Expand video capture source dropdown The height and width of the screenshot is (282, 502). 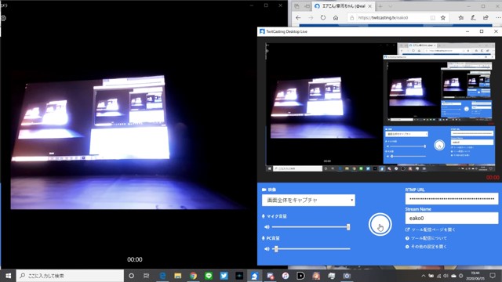tap(308, 201)
